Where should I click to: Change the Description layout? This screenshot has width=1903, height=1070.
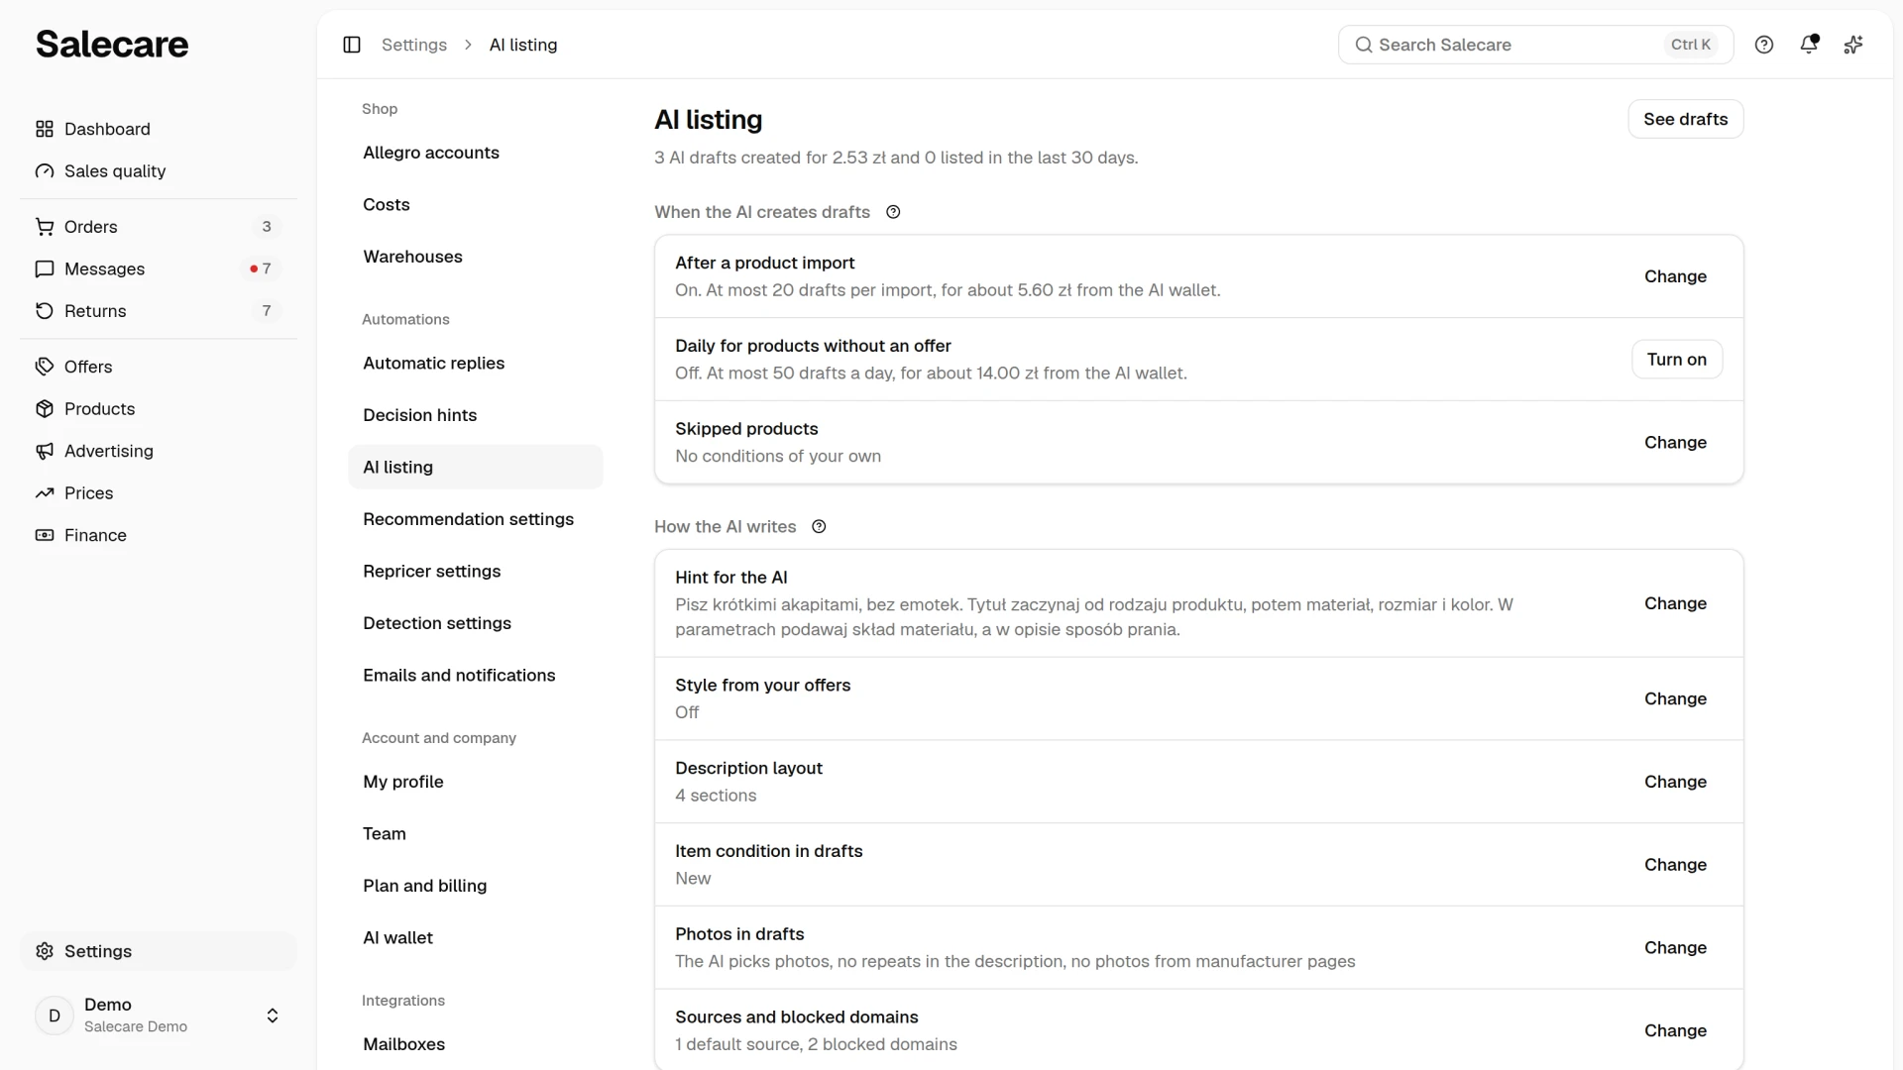click(x=1675, y=782)
